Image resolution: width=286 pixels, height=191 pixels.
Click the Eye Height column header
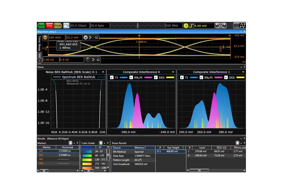(173, 147)
